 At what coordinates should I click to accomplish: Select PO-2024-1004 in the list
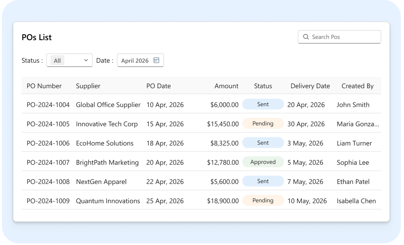click(x=48, y=105)
